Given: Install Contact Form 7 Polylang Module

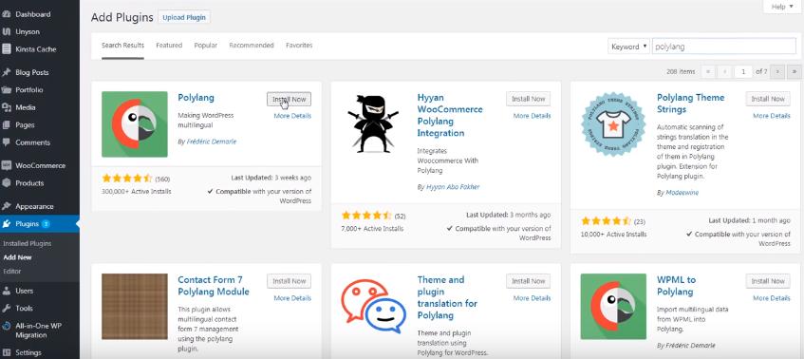Looking at the screenshot, I should (x=289, y=281).
